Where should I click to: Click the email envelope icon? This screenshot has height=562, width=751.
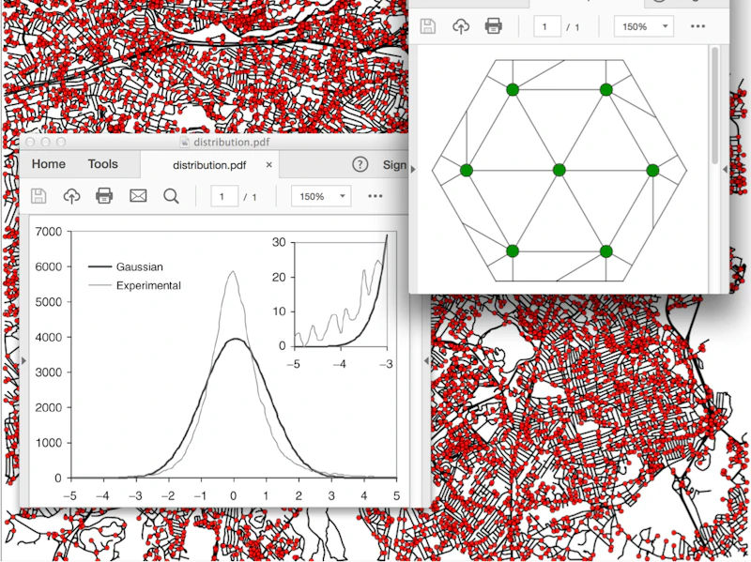click(138, 196)
